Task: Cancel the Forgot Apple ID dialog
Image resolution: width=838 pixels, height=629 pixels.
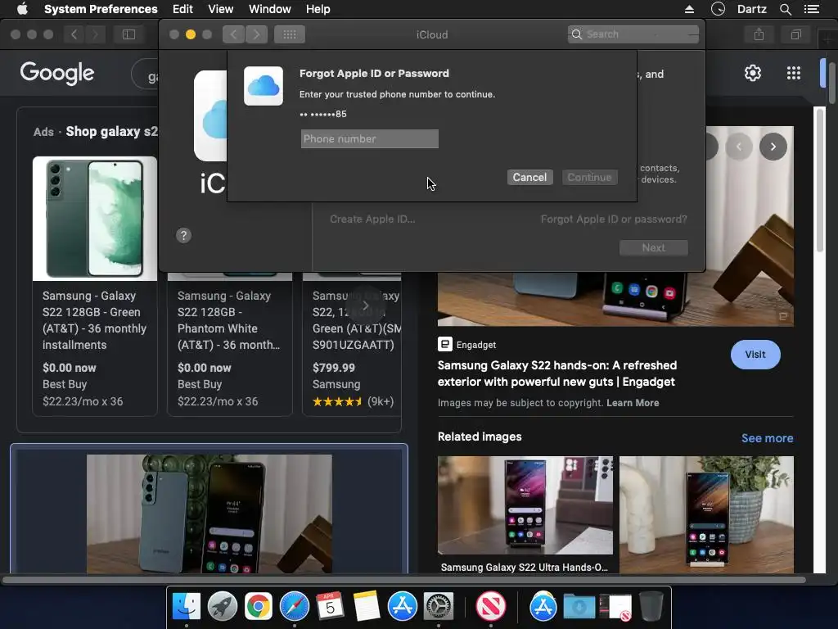Action: (x=529, y=177)
